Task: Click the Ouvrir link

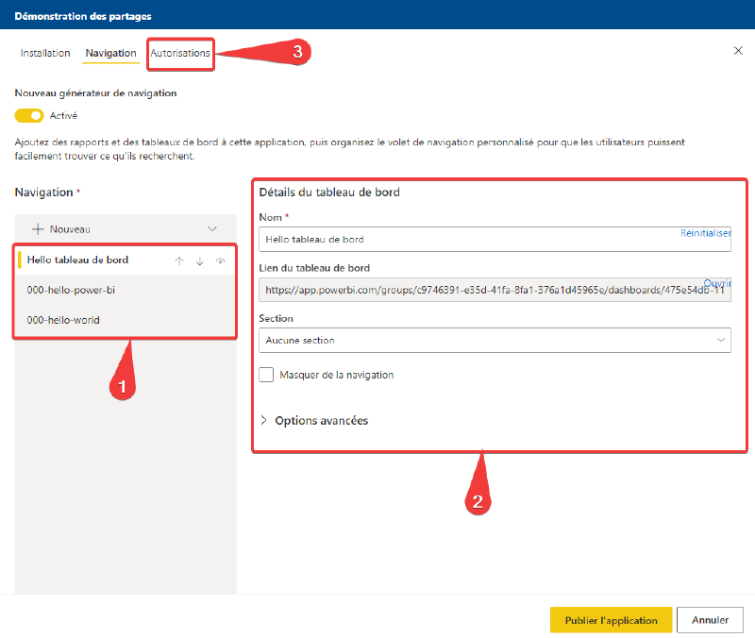Action: [717, 282]
